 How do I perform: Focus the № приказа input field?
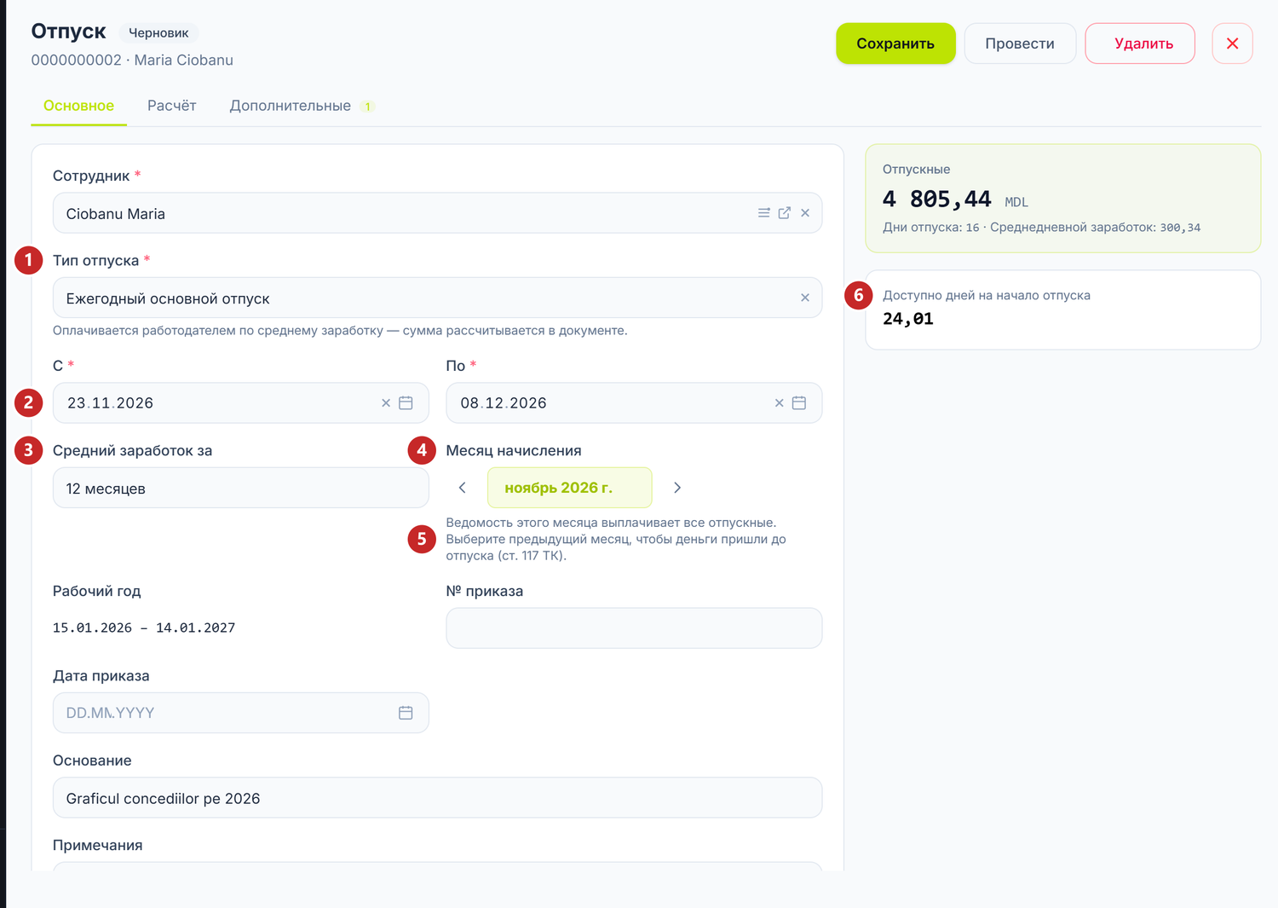point(634,628)
